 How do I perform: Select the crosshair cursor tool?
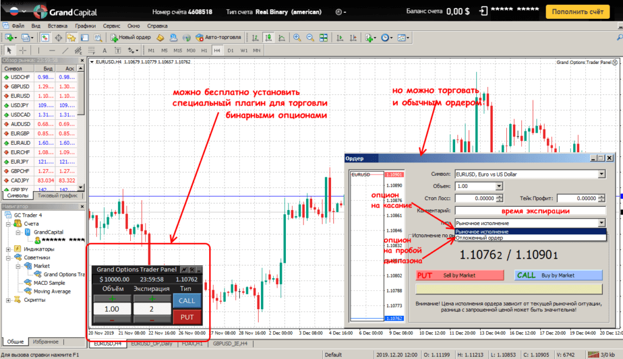tap(23, 51)
